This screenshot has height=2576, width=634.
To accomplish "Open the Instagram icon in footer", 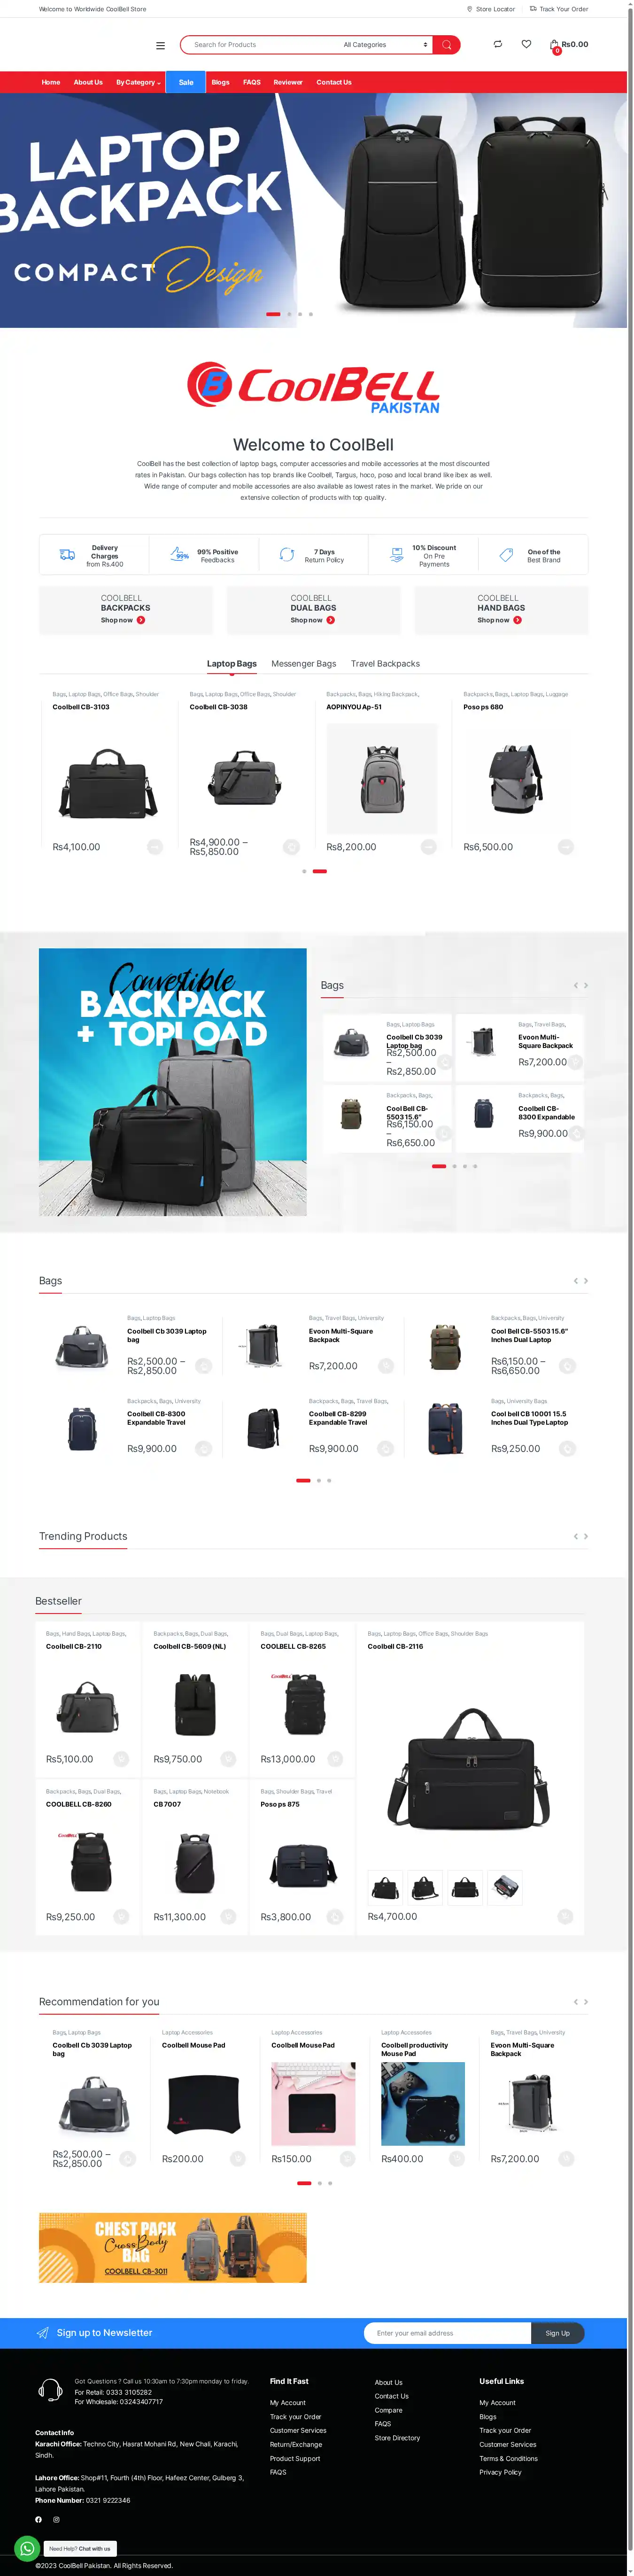I will pos(56,2519).
